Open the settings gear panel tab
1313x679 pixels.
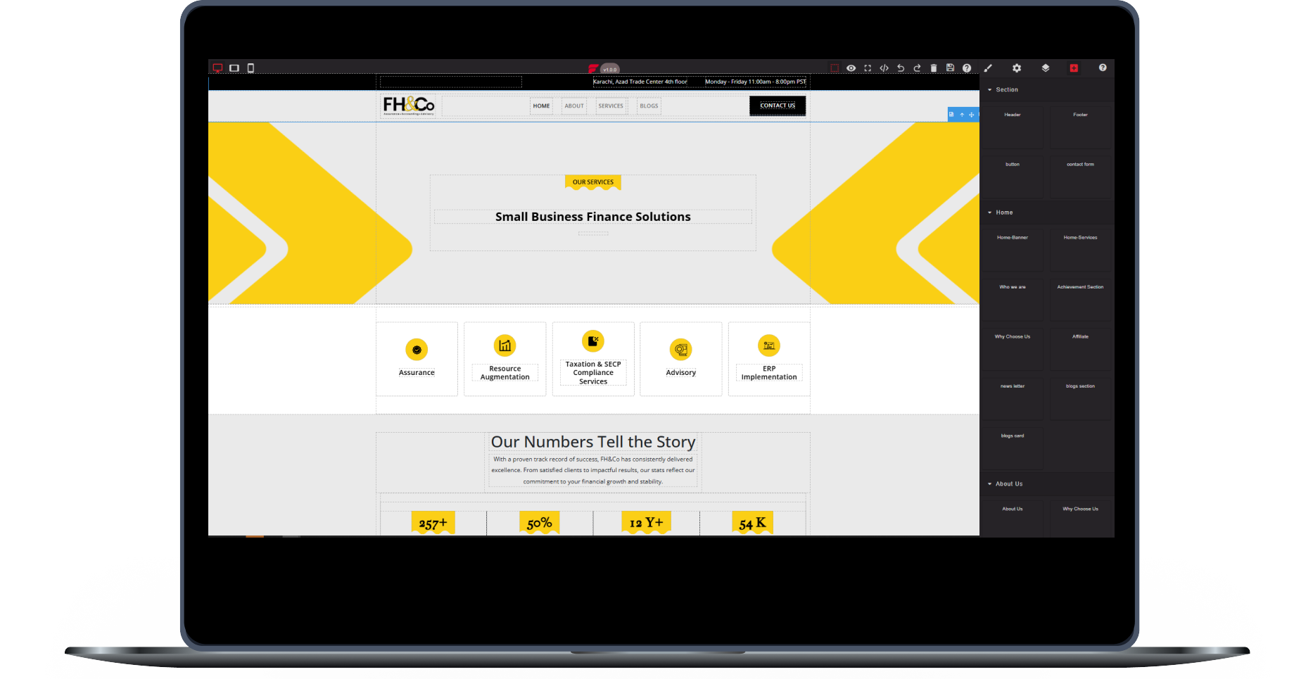tap(1017, 68)
